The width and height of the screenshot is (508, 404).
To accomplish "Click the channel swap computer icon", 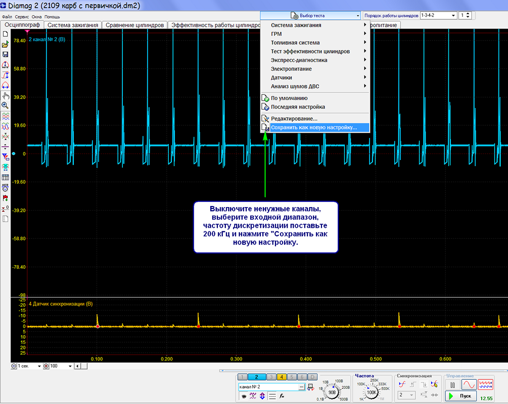I will [310, 386].
